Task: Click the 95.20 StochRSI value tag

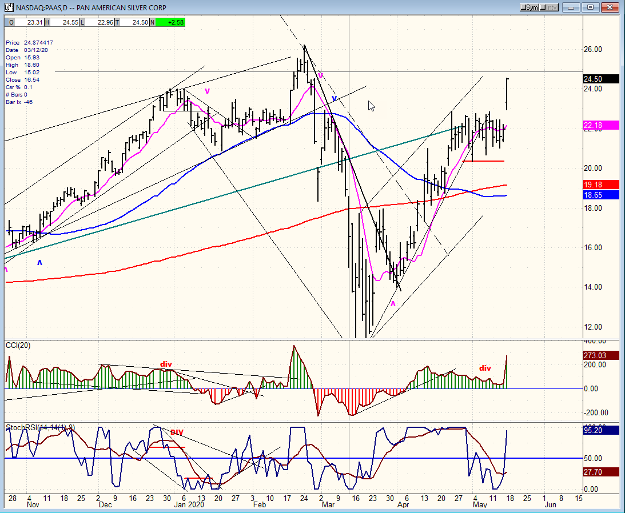Action: point(601,431)
